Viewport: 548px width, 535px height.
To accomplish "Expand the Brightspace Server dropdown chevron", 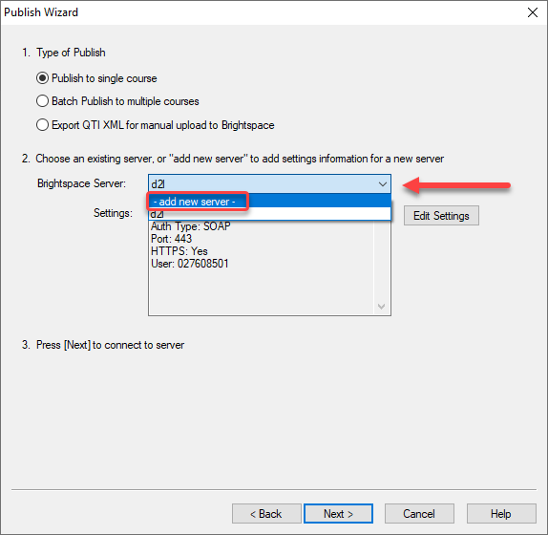I will click(383, 184).
